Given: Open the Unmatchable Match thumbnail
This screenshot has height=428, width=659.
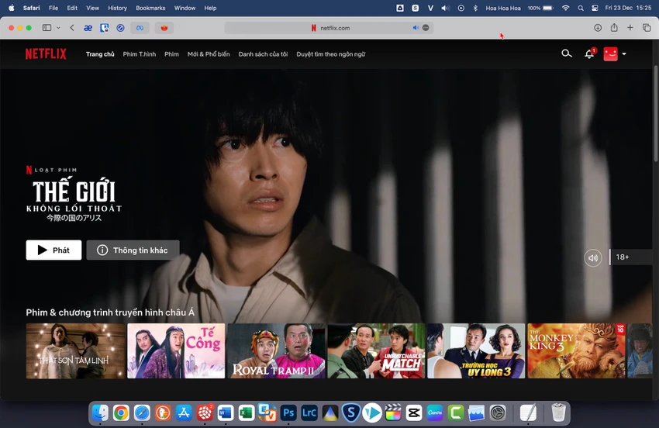Looking at the screenshot, I should (376, 351).
